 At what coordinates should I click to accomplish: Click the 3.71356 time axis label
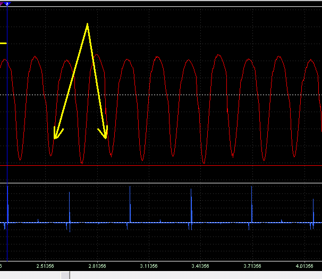[252, 266]
